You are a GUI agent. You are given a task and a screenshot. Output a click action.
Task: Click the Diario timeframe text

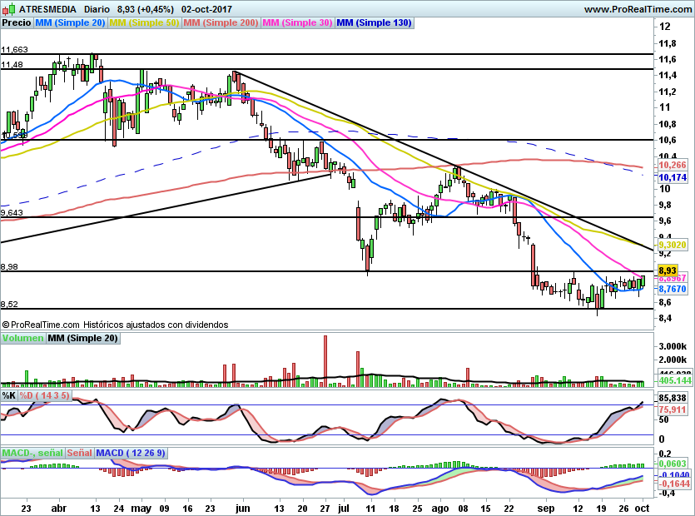click(97, 9)
